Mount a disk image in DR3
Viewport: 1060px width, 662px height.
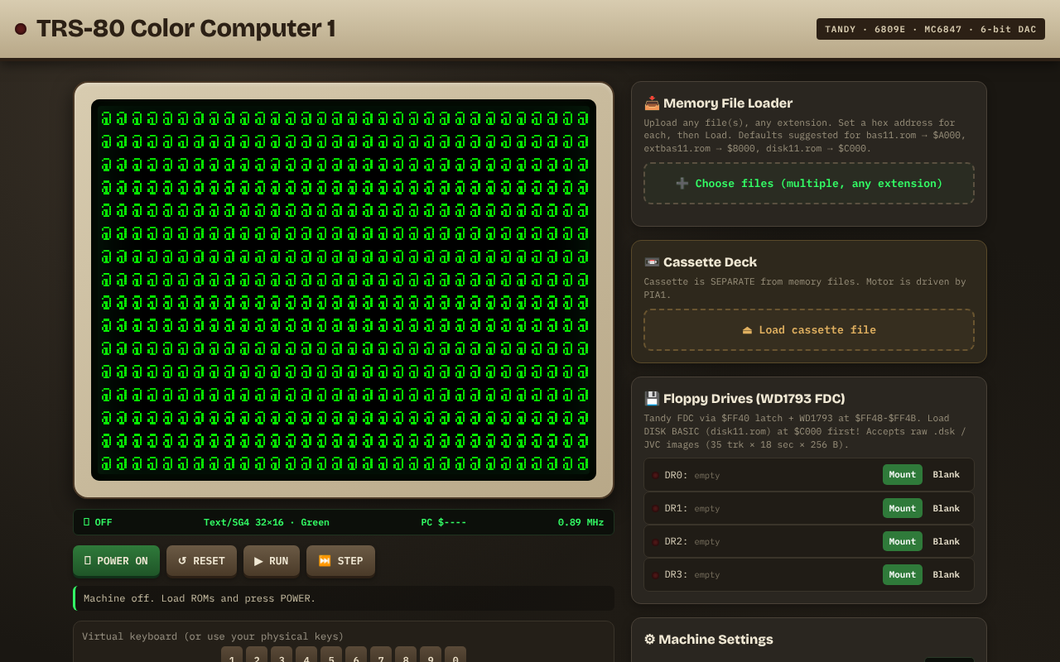coord(903,574)
